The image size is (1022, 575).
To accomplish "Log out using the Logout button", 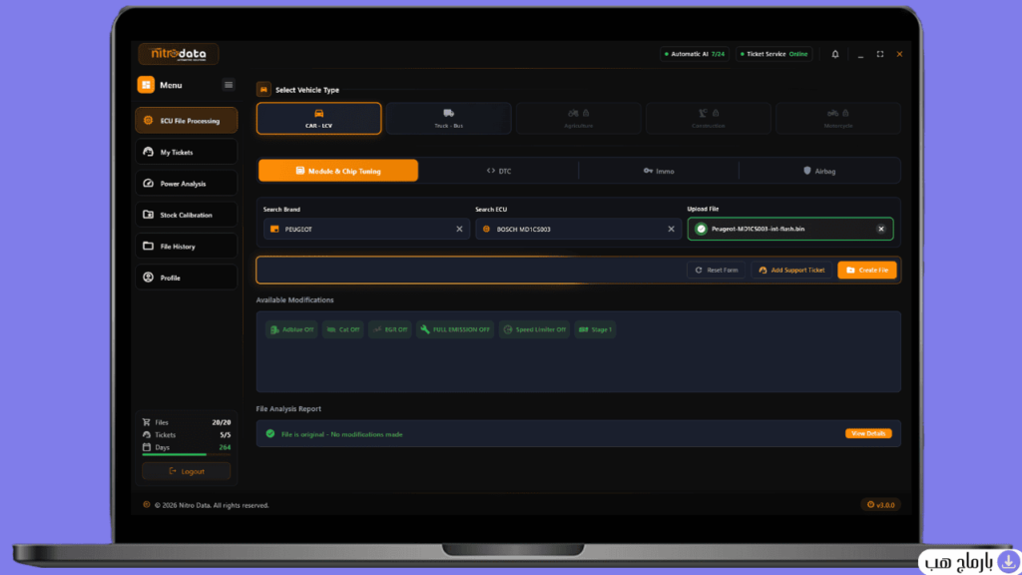I will 187,471.
